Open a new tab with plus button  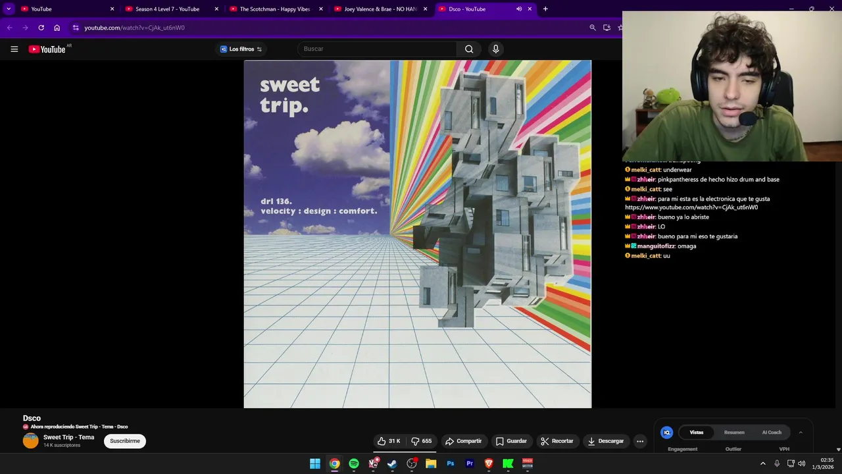tap(545, 9)
